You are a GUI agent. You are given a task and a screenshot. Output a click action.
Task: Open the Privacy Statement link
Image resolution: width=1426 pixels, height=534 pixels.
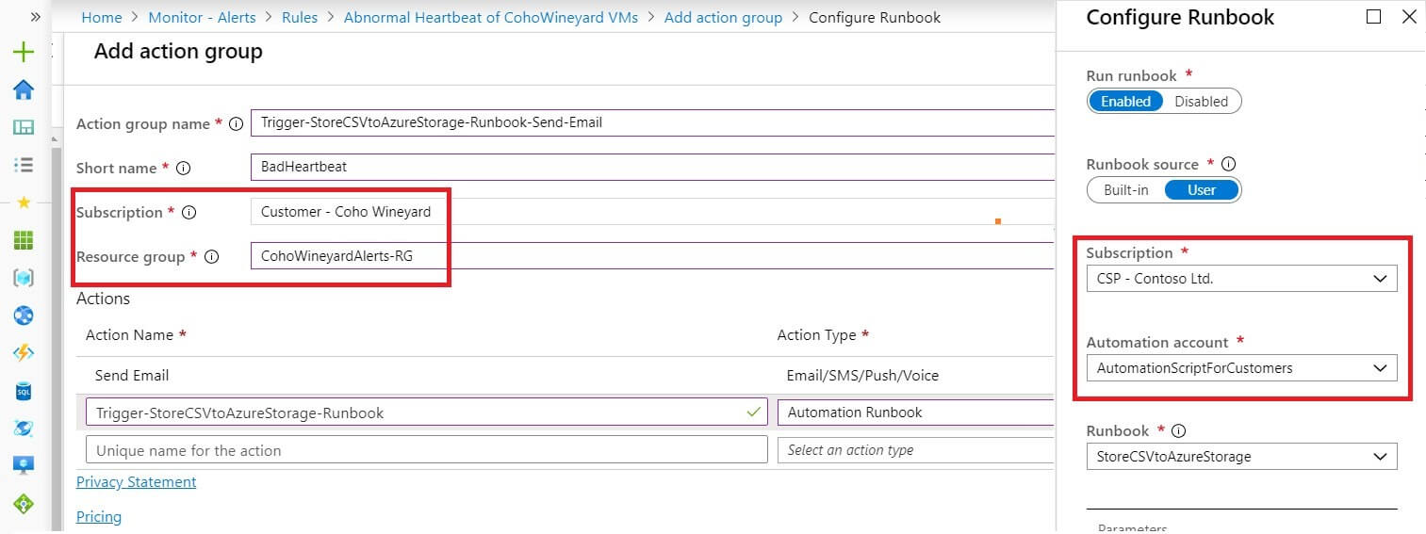[136, 481]
